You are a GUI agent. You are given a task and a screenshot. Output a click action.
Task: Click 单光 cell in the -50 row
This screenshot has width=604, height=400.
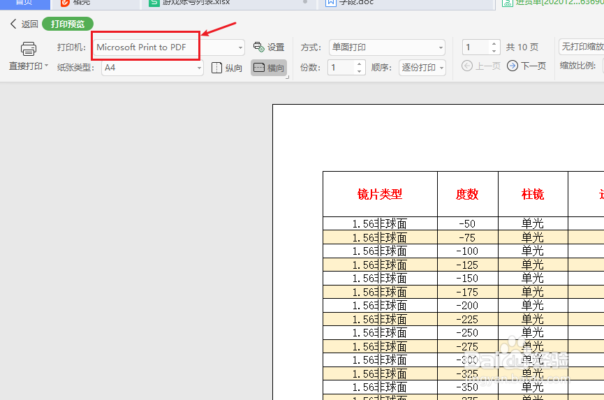tap(533, 223)
